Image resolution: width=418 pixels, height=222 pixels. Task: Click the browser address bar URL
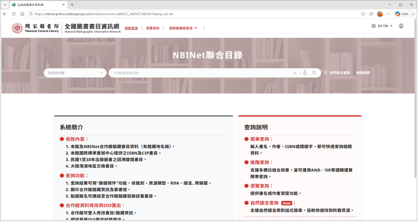click(104, 14)
